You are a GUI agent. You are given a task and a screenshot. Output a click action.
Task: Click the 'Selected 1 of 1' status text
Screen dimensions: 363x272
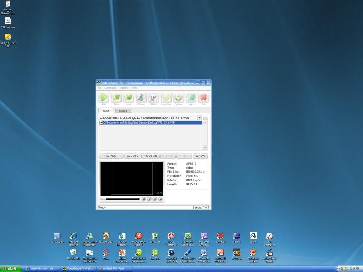tap(201, 208)
